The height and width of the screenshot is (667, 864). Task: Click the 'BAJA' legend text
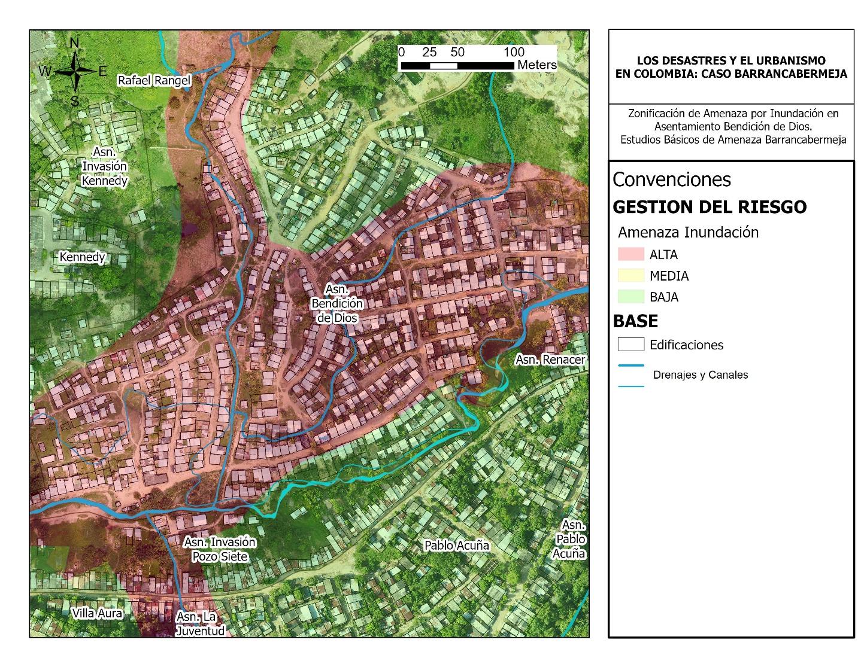664,297
